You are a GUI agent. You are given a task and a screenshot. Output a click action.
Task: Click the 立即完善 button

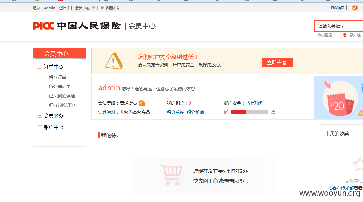coord(277,62)
